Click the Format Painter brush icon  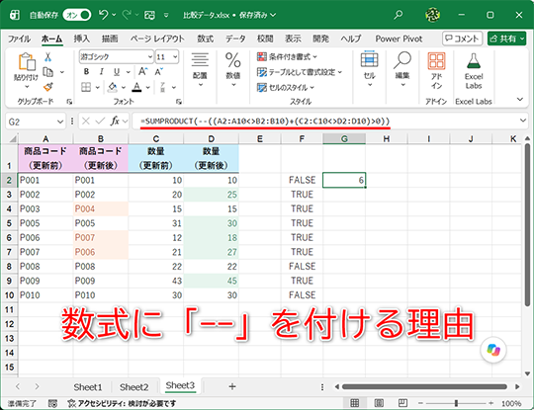[x=48, y=87]
